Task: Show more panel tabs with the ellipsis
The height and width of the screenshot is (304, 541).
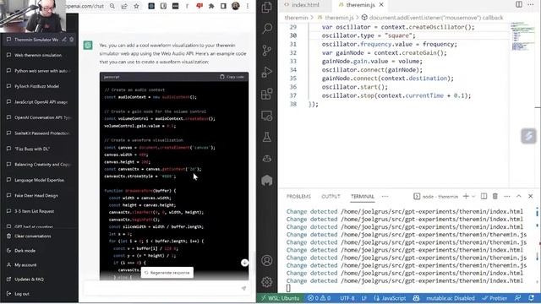Action: [385, 197]
